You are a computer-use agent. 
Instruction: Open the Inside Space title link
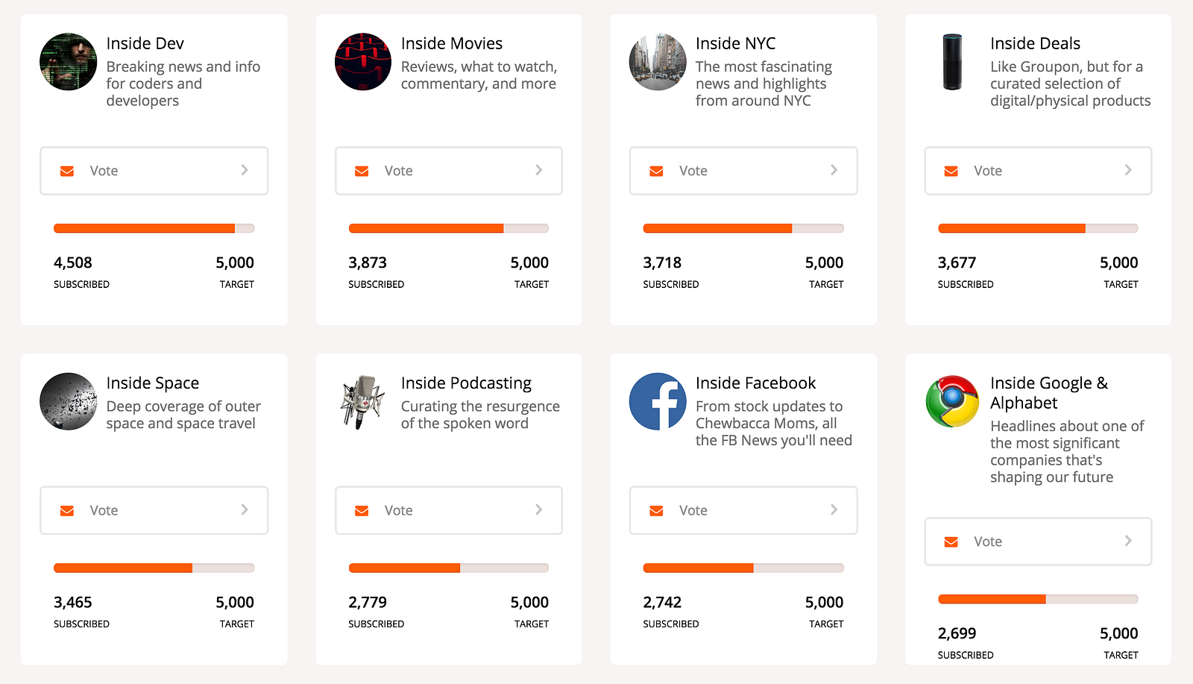point(153,383)
